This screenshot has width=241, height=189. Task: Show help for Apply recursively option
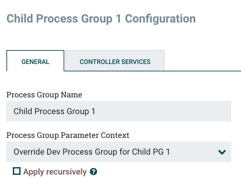(x=94, y=172)
